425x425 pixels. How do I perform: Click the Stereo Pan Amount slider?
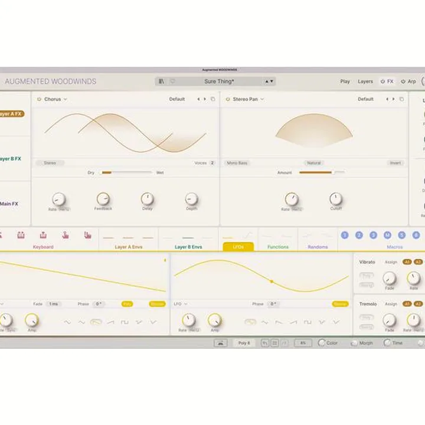(x=322, y=172)
